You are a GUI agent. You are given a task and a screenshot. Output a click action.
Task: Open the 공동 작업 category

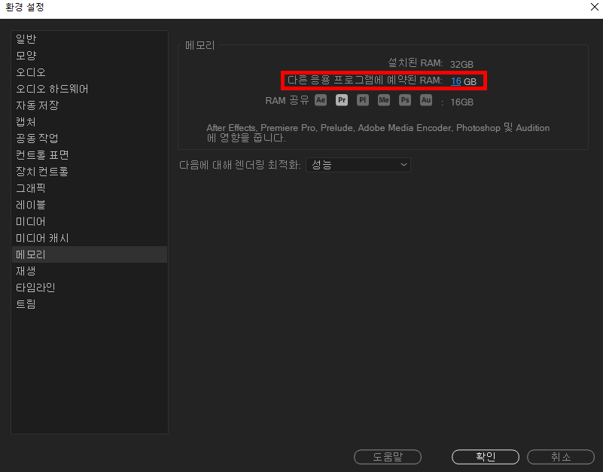pos(90,138)
